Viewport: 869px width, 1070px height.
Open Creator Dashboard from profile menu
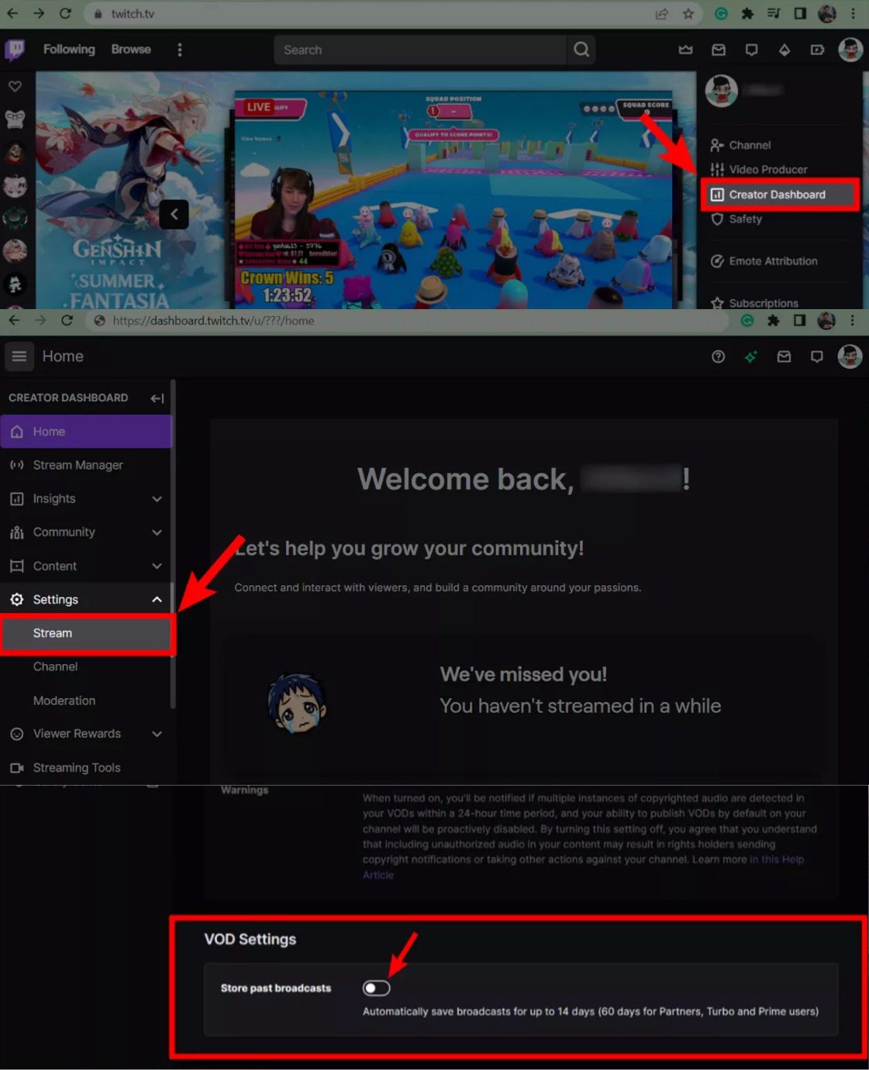click(777, 194)
